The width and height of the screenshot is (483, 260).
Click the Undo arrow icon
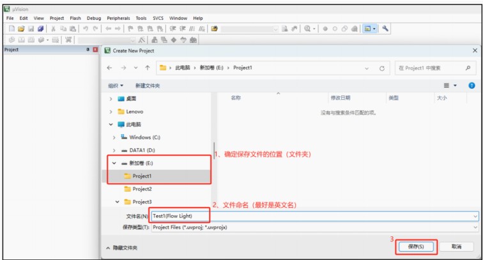tap(86, 29)
